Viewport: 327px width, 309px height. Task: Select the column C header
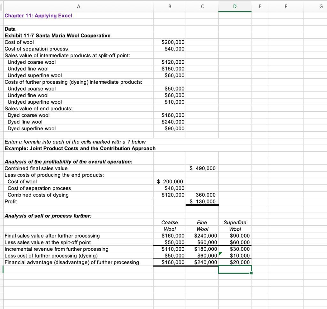coord(202,6)
